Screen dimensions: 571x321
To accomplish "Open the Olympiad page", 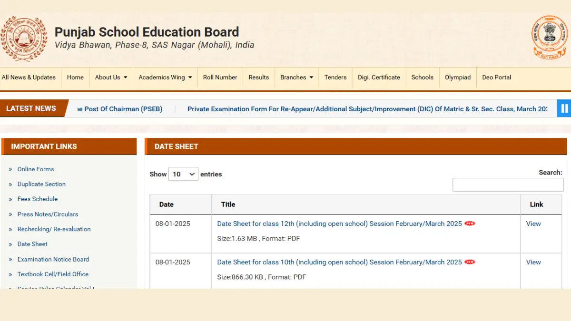I will pos(458,77).
